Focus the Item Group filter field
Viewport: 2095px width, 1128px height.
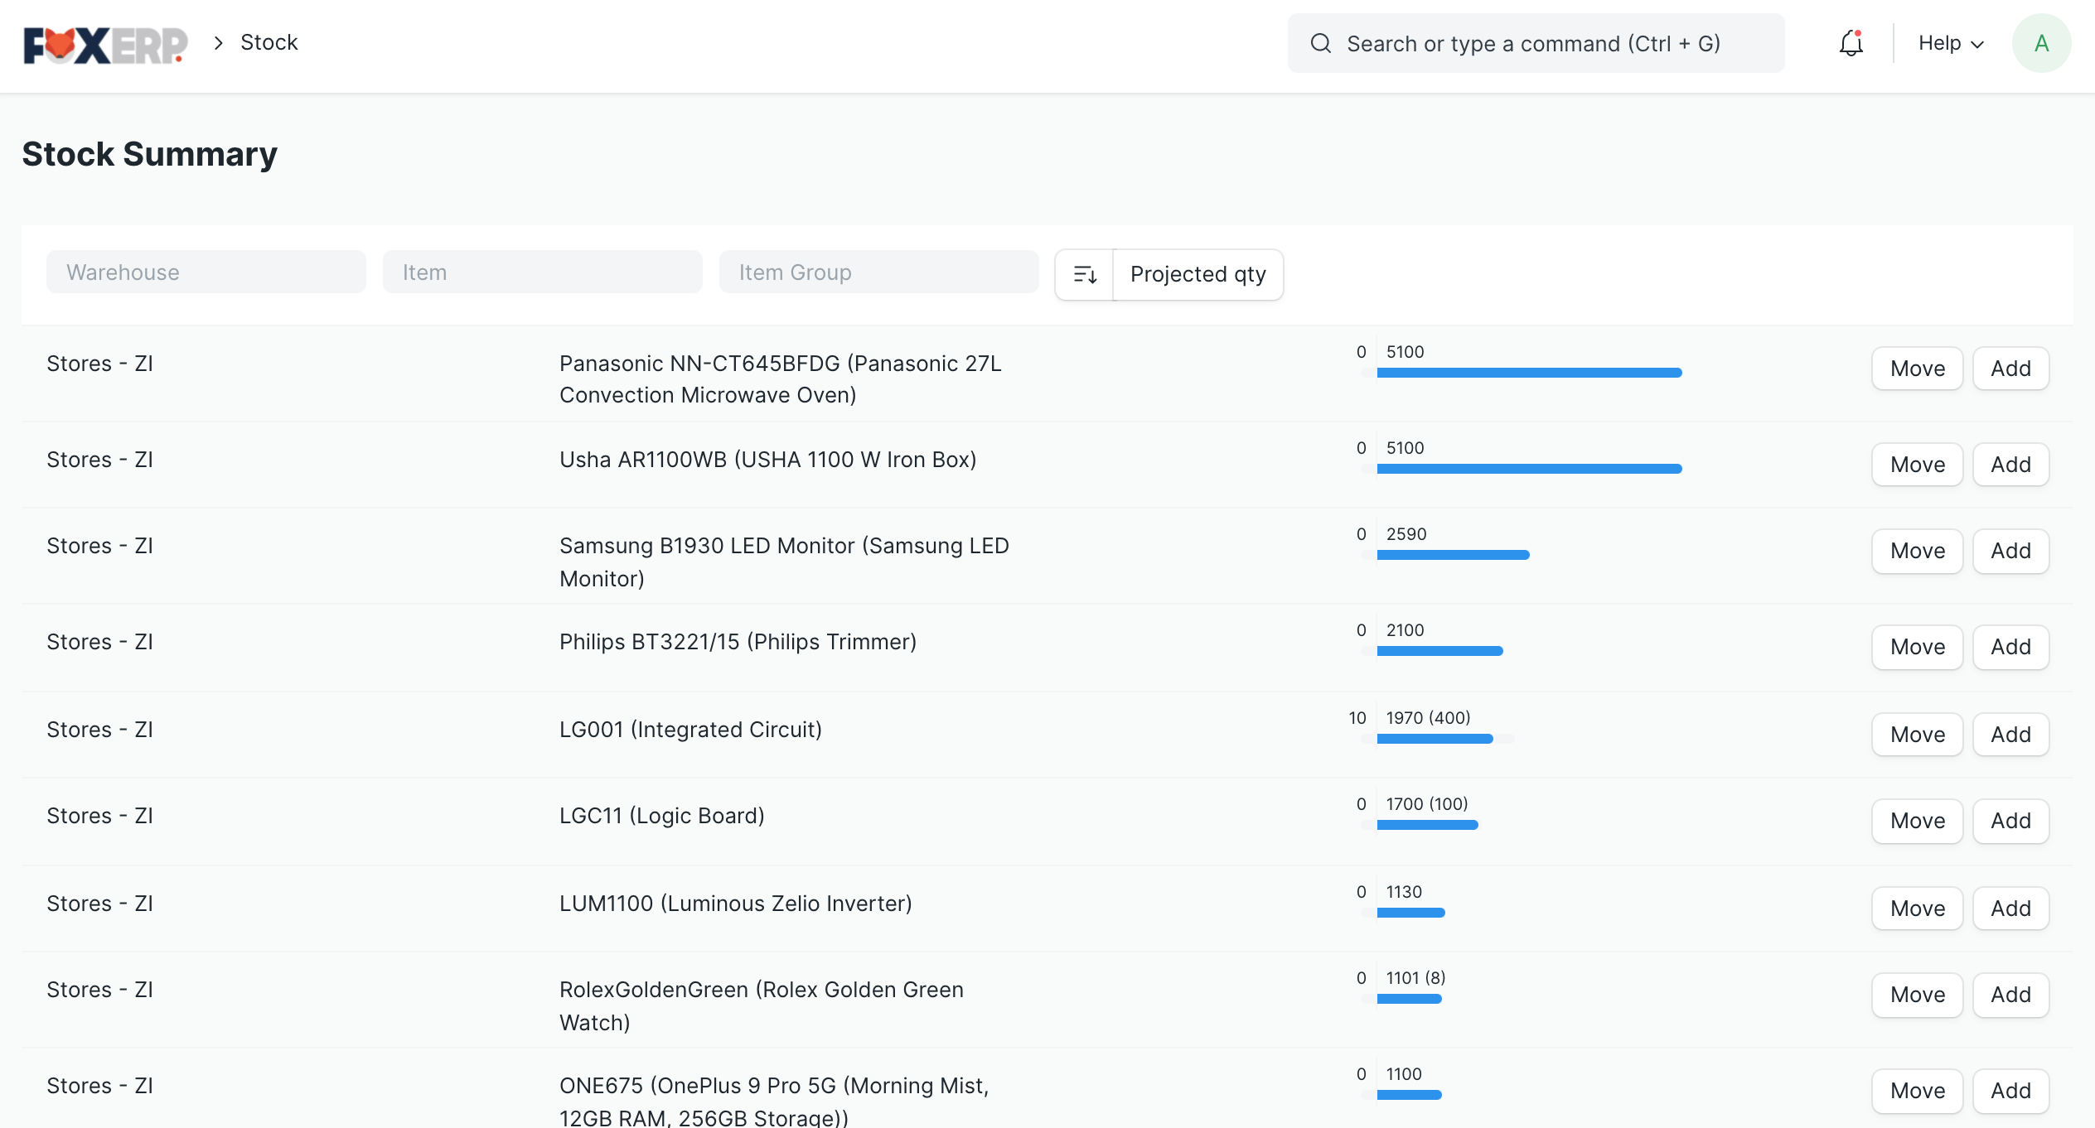tap(878, 272)
